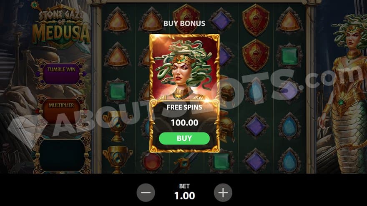Click the red round gem symbol in the bottom row
Image resolution: width=367 pixels, height=206 pixels.
[152, 161]
